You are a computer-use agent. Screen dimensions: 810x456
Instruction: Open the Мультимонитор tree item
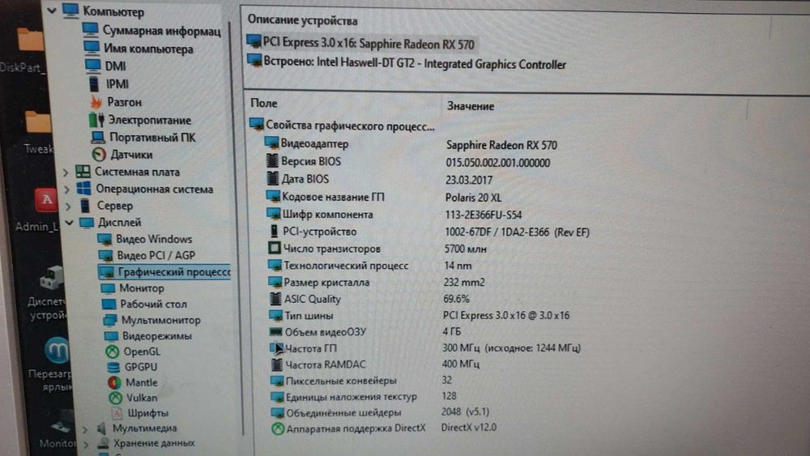pyautogui.click(x=160, y=320)
